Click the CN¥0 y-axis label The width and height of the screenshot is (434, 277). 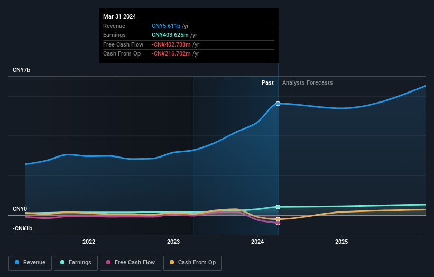pos(20,209)
